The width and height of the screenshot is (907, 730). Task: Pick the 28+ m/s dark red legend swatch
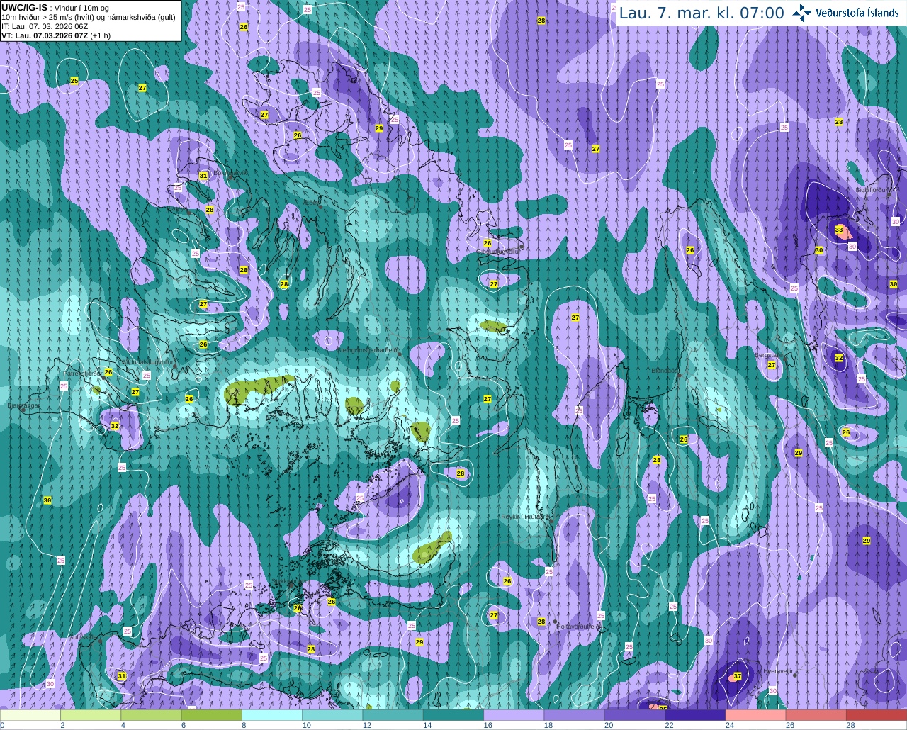pos(877,715)
